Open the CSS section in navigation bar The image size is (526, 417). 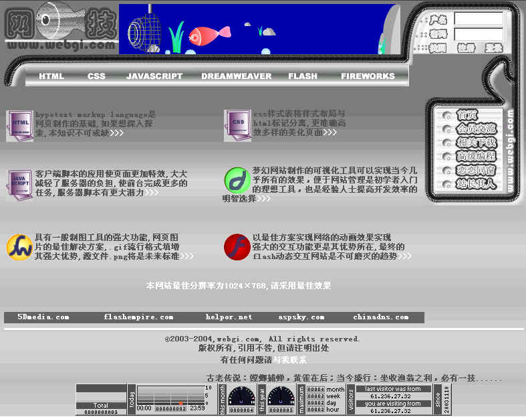pos(97,76)
